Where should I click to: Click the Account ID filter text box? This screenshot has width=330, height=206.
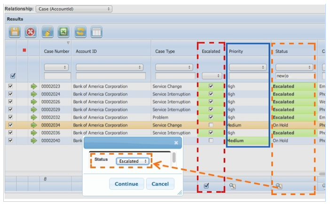(110, 76)
